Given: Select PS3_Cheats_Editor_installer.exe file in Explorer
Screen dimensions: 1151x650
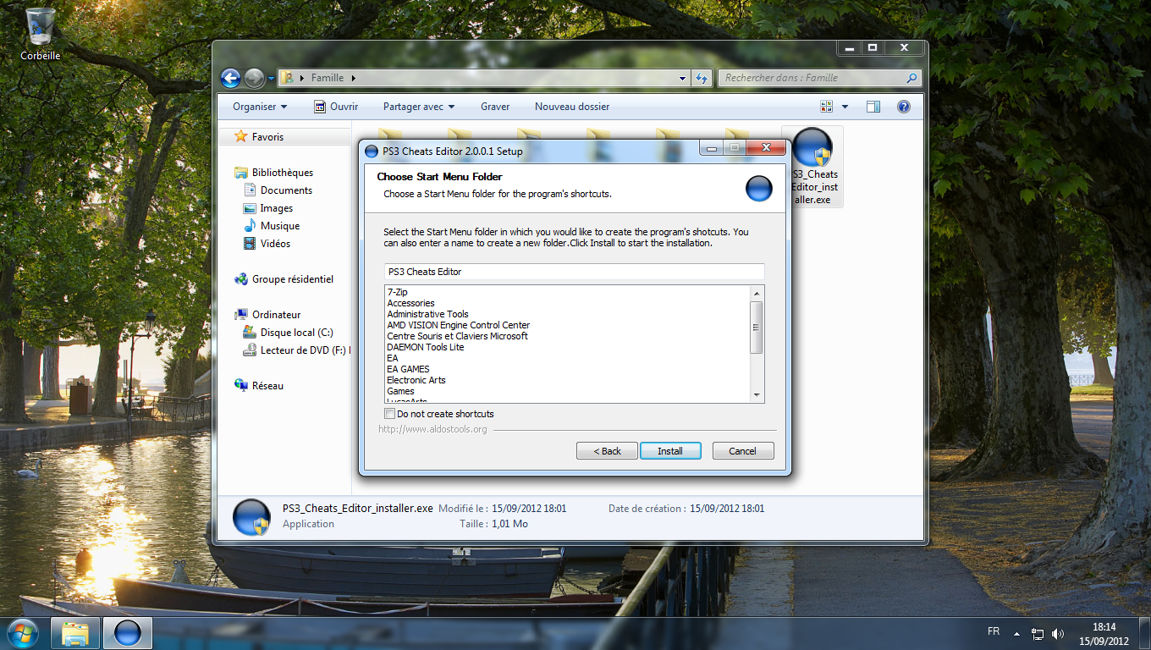Looking at the screenshot, I should point(812,167).
